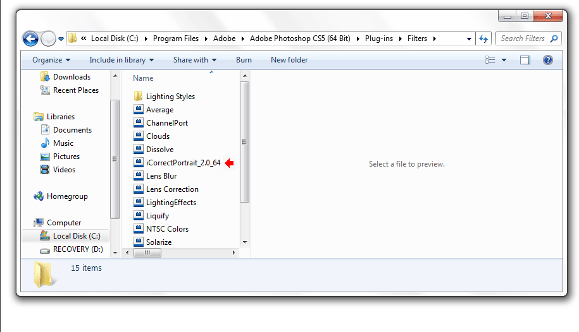Click the Refresh button beside address bar

point(484,39)
